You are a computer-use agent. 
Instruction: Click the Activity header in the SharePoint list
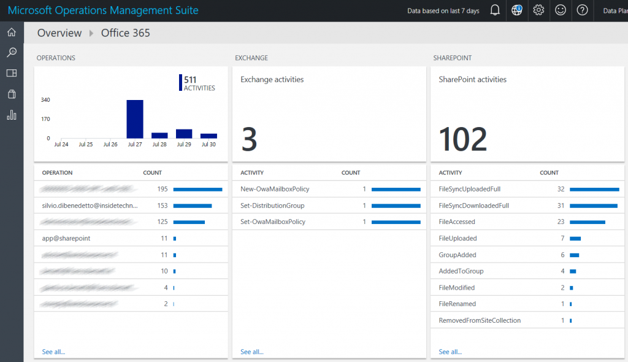[x=450, y=173]
